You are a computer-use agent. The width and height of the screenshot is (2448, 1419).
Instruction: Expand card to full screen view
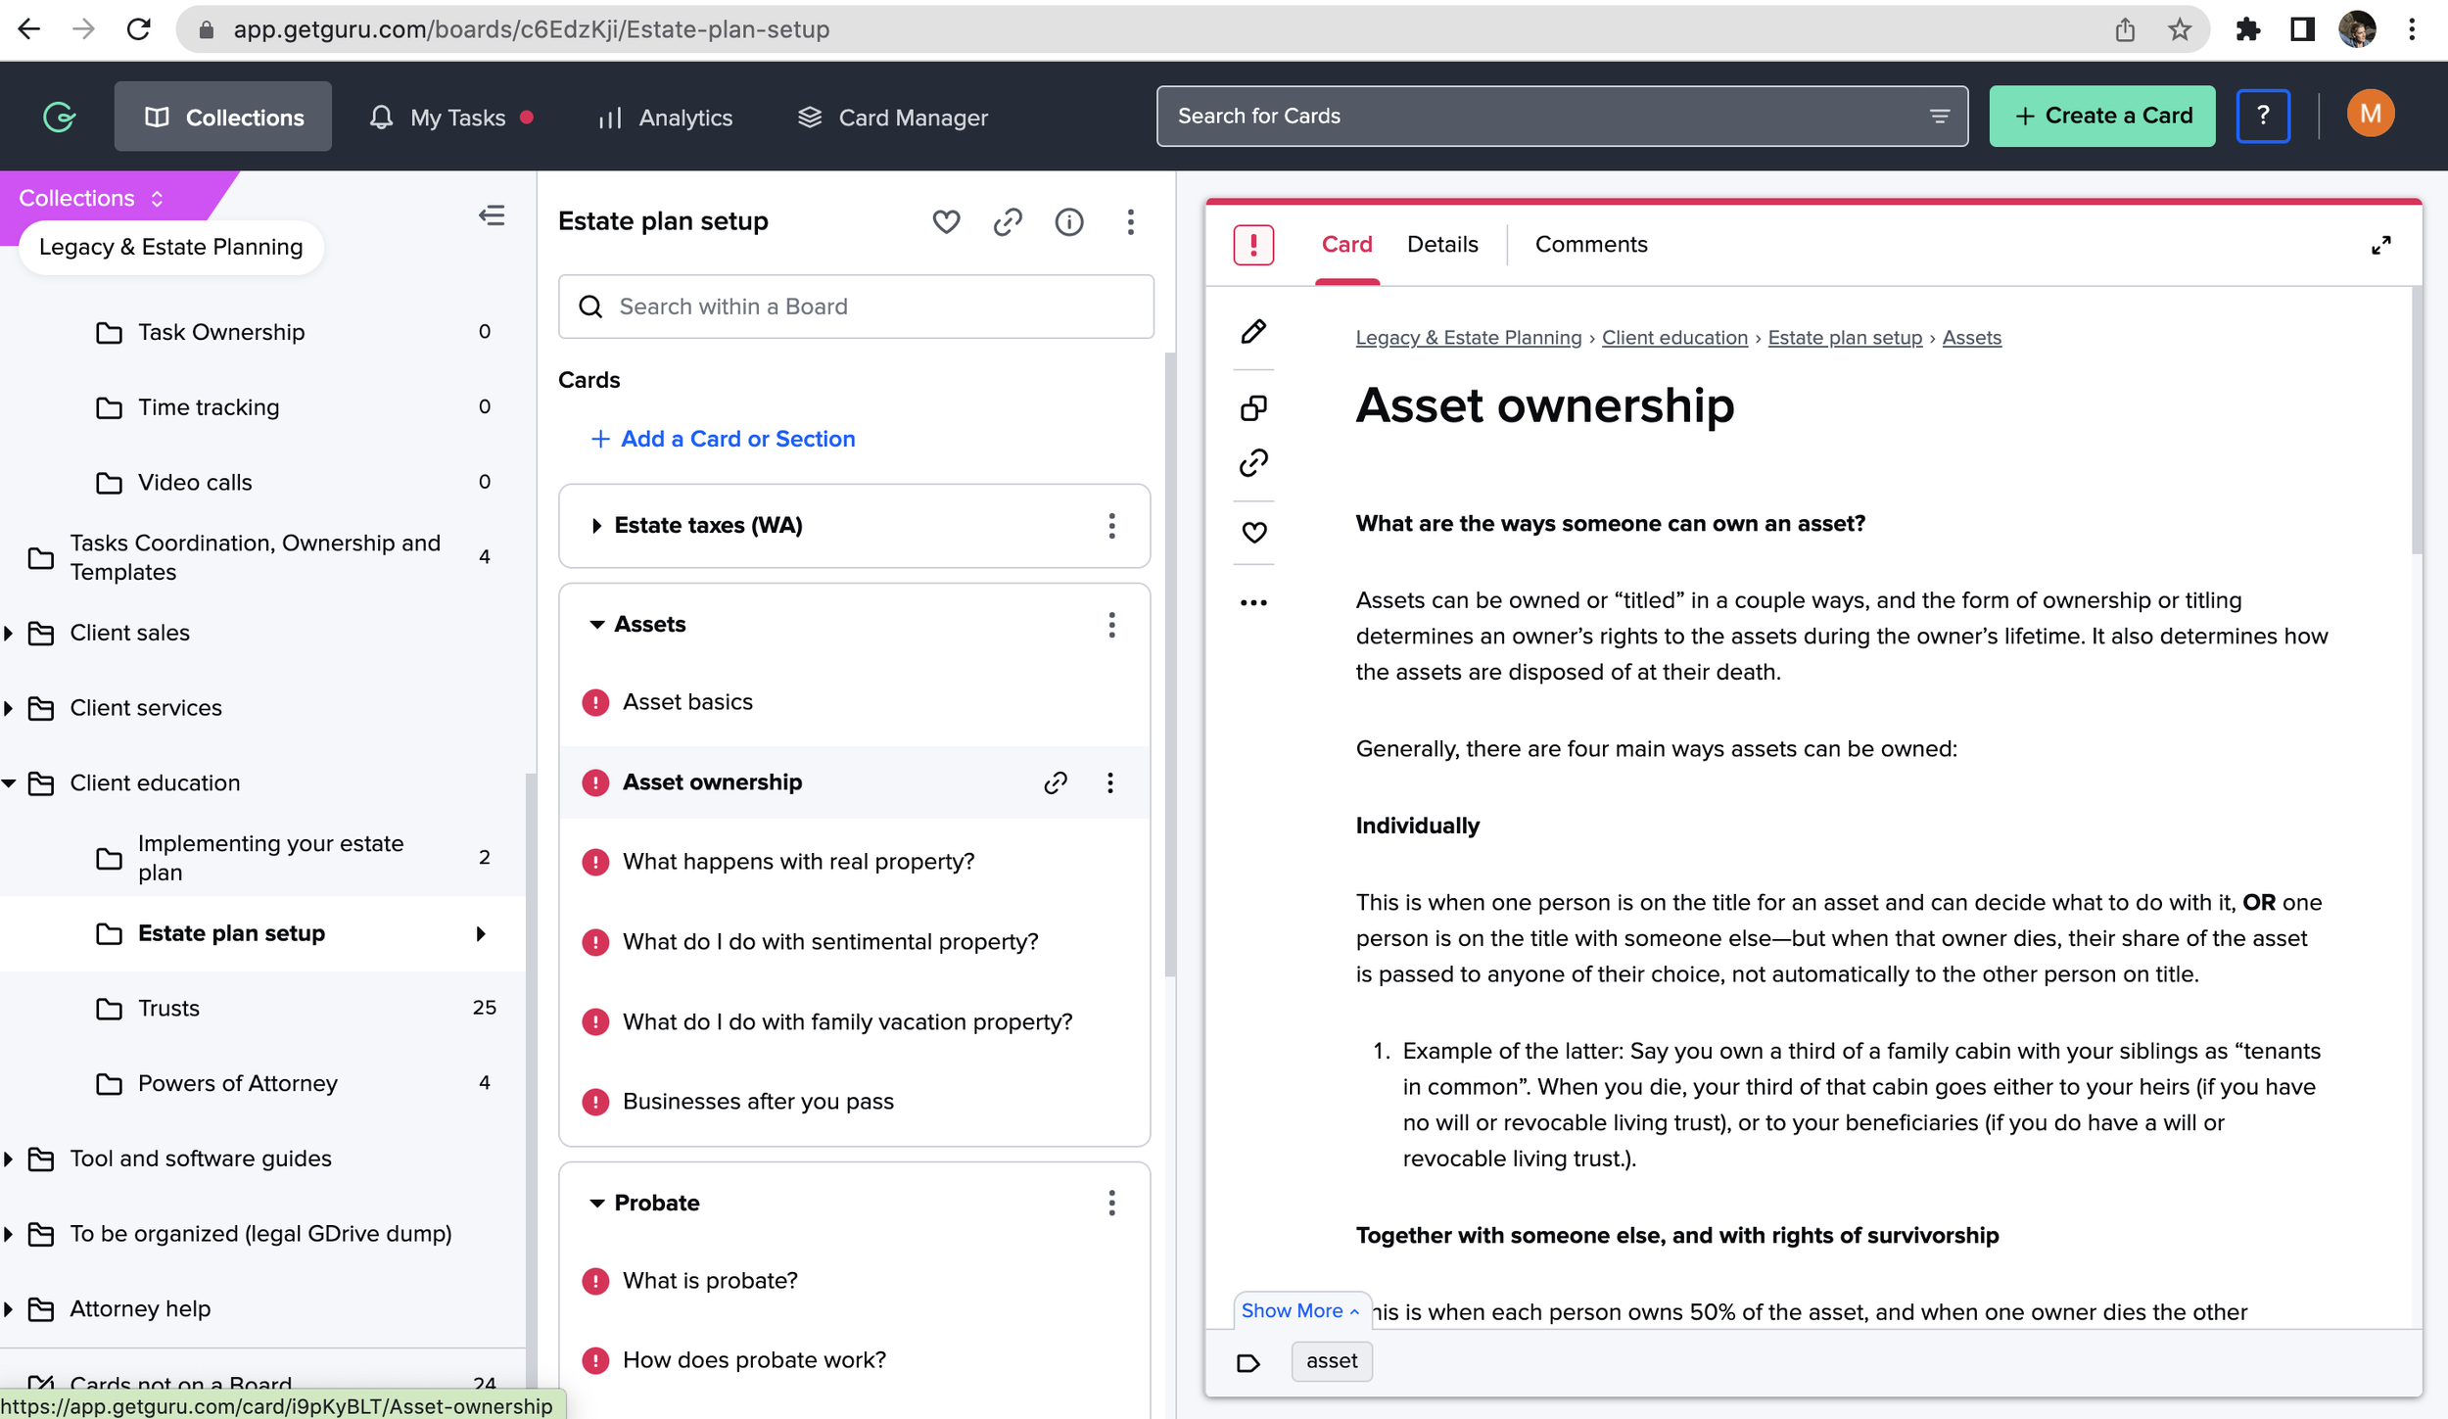point(2380,246)
